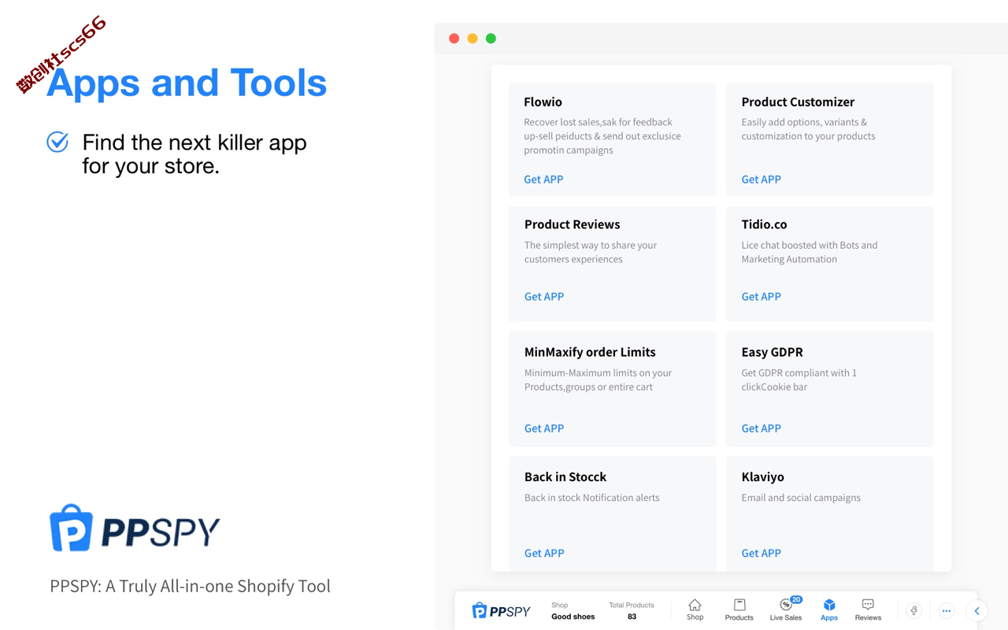Click the Facebook icon in toolbar

pyautogui.click(x=914, y=610)
